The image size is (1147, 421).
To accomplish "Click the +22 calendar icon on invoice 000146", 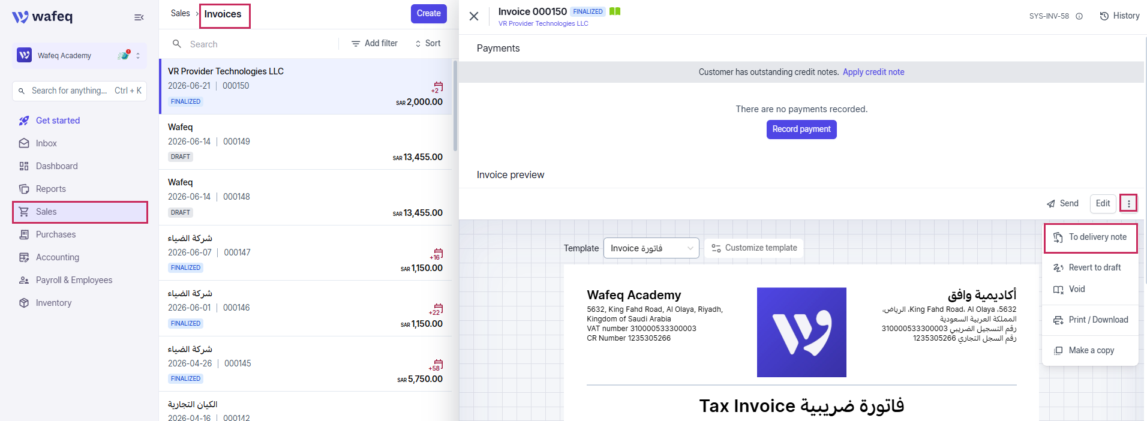I will pyautogui.click(x=436, y=309).
